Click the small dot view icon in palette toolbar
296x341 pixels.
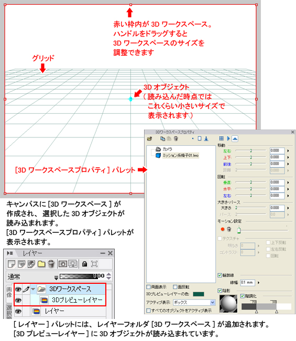pyautogui.click(x=193, y=138)
